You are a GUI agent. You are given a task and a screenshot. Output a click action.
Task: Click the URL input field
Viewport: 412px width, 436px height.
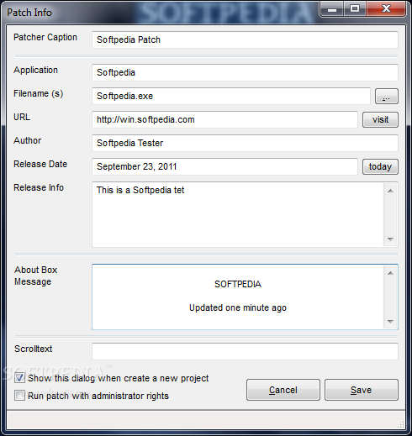click(224, 119)
